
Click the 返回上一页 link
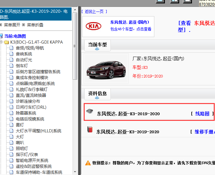[94, 12]
